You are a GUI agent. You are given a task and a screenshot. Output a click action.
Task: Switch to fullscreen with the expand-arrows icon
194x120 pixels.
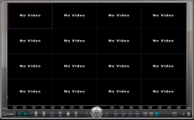click(x=60, y=113)
